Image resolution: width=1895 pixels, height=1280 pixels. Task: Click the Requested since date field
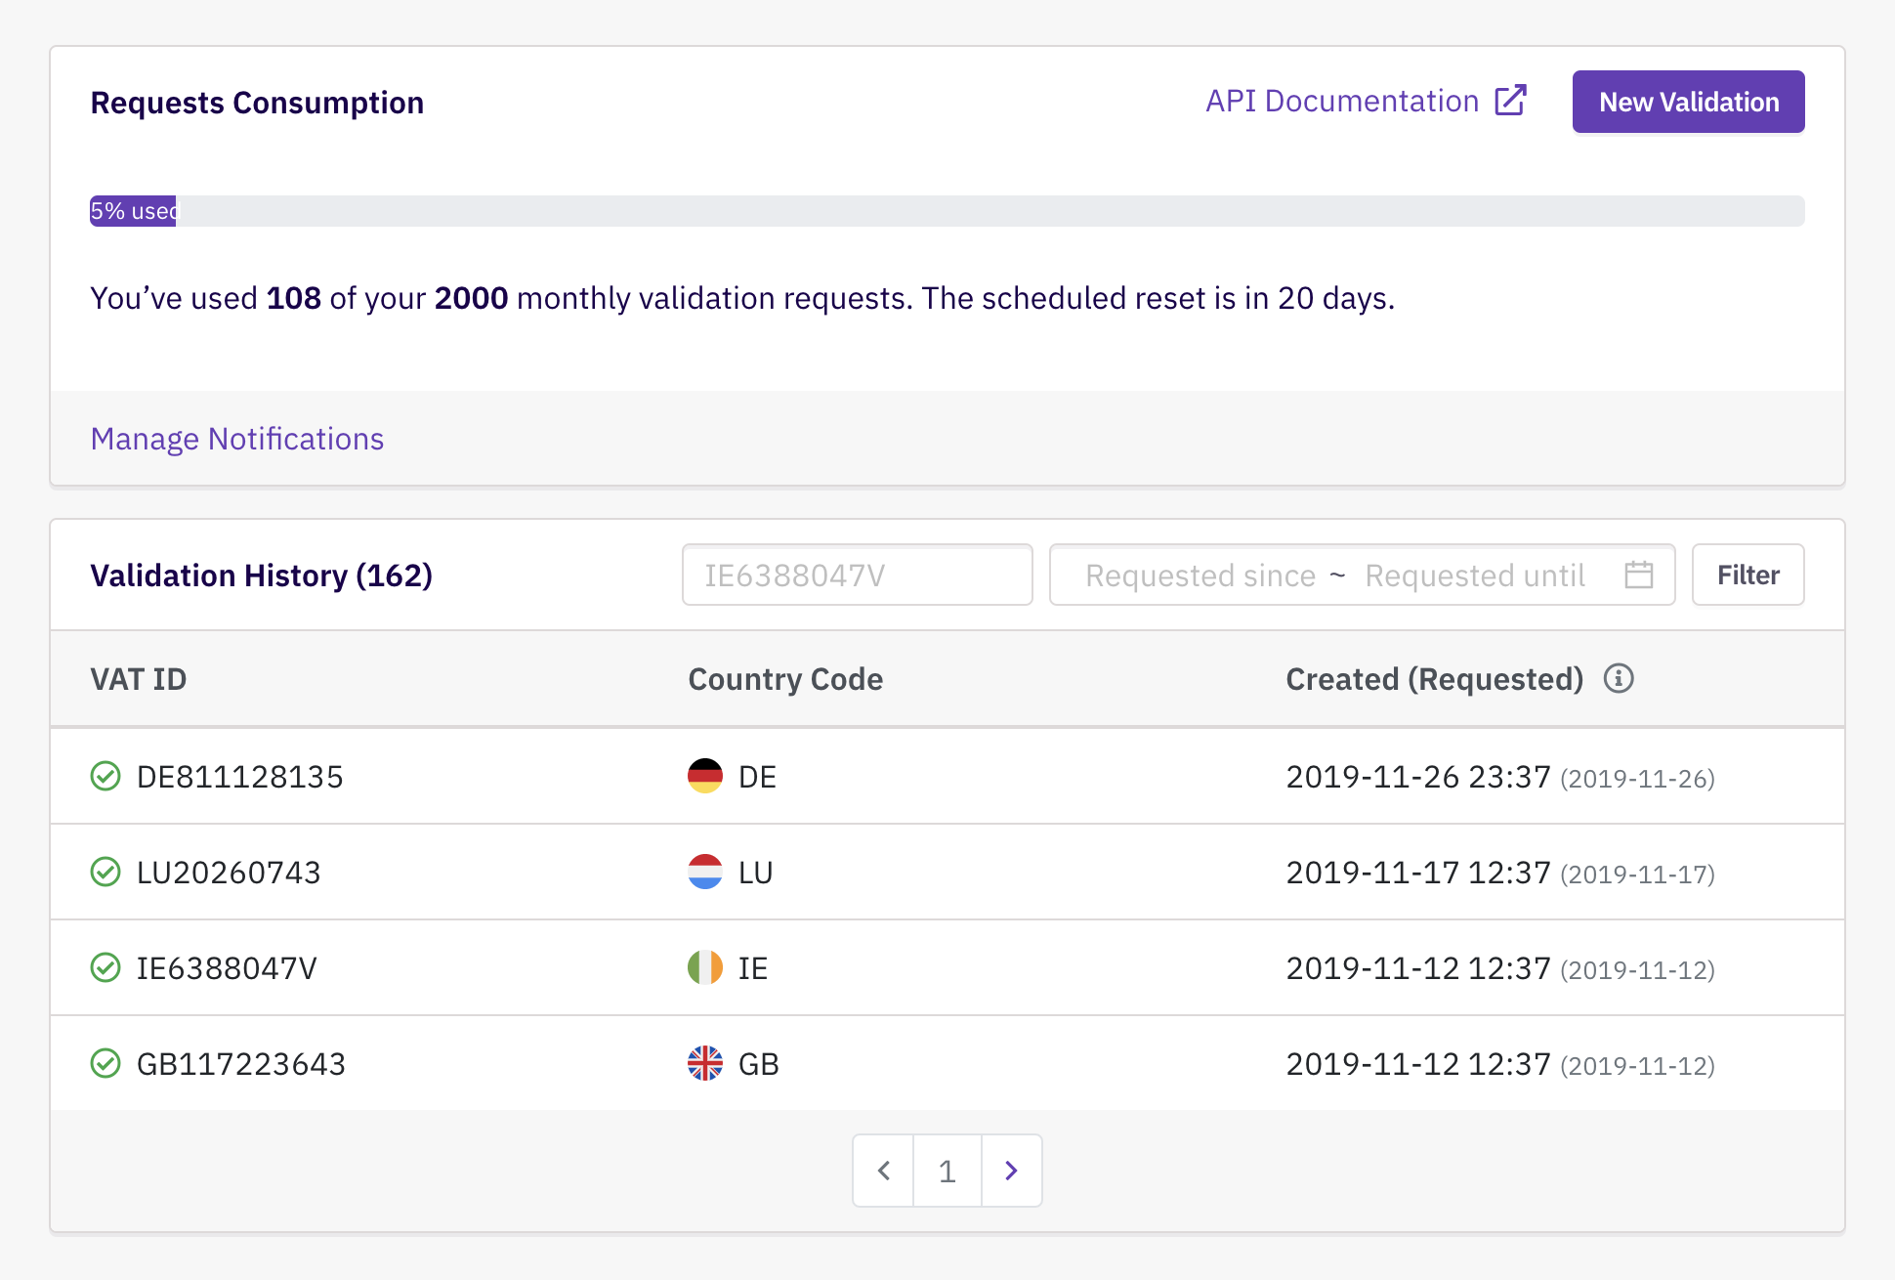tap(1200, 575)
